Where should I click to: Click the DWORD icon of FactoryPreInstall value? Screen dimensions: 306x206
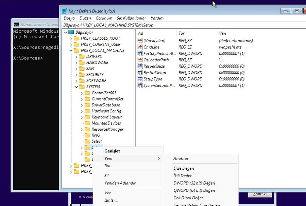tap(140, 53)
